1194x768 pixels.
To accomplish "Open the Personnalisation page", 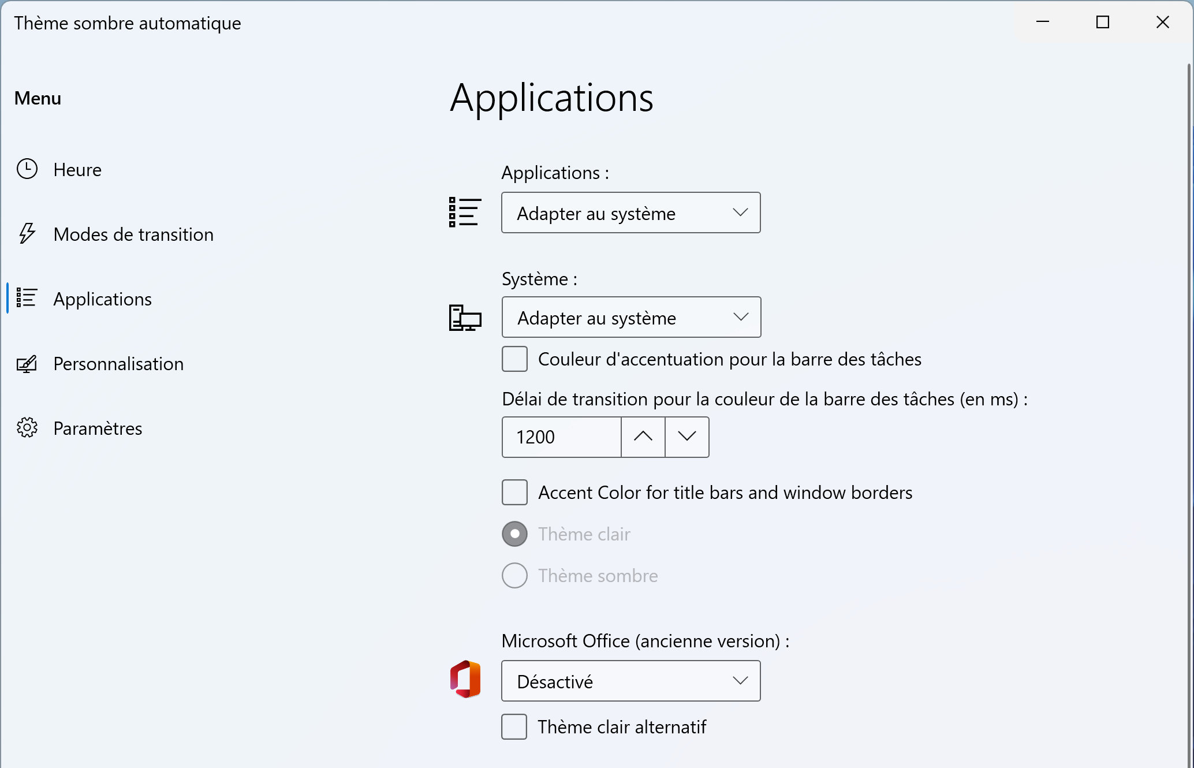I will click(x=118, y=364).
